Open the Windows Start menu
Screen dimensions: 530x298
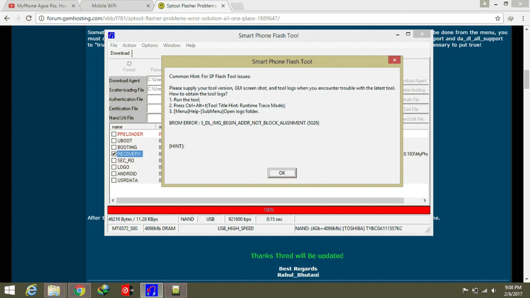tap(9, 290)
